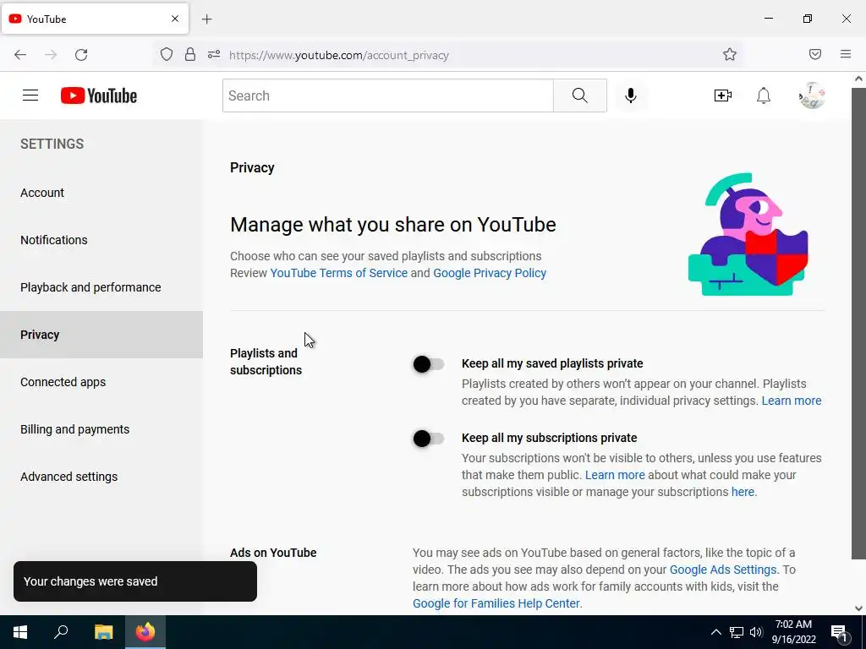This screenshot has height=649, width=866.
Task: Click Learn more under saved playlists
Action: tap(792, 401)
